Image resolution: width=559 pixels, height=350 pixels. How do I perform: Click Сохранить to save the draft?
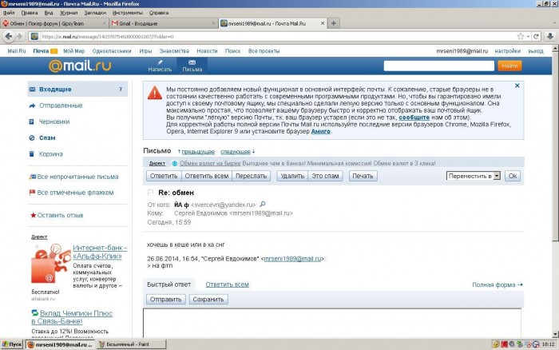(x=208, y=300)
